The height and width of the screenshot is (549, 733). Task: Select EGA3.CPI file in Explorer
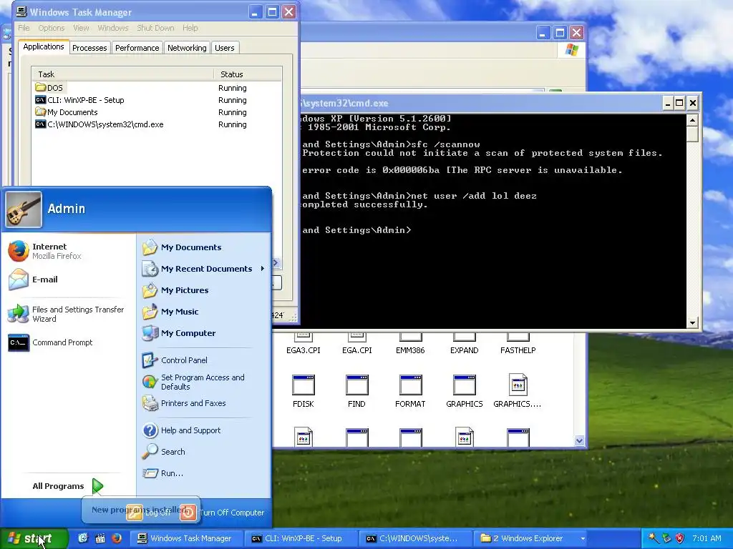tap(304, 345)
